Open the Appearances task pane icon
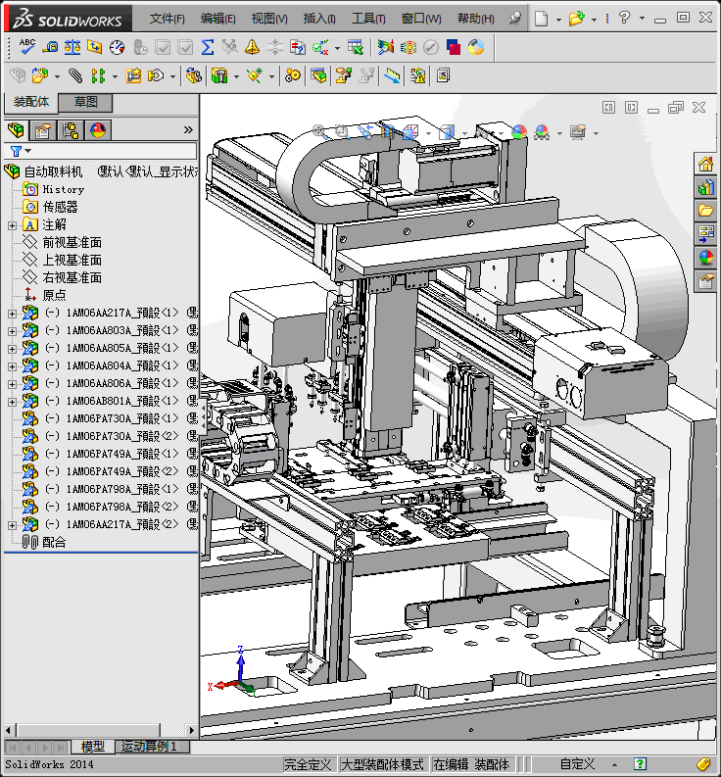Screen dimensions: 721x777 pos(705,258)
